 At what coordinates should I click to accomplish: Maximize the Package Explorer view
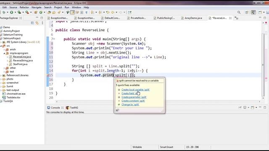[42, 18]
